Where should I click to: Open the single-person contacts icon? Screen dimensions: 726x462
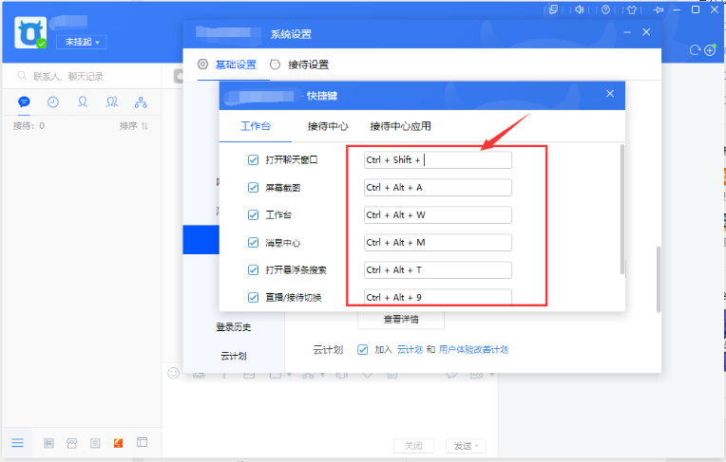coord(83,102)
